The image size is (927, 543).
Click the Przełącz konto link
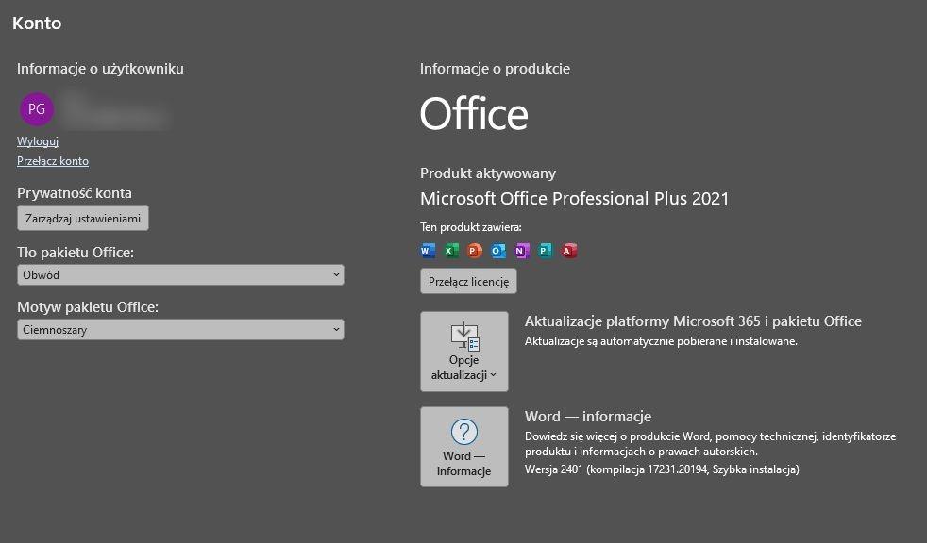tap(53, 161)
